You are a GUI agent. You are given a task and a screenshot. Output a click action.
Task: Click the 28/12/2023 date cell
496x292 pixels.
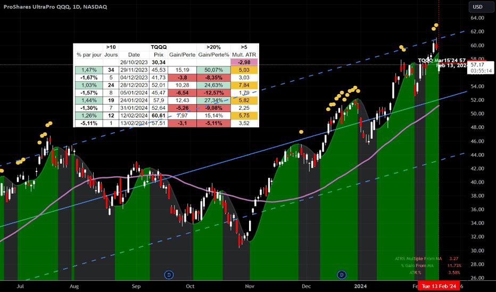click(134, 85)
